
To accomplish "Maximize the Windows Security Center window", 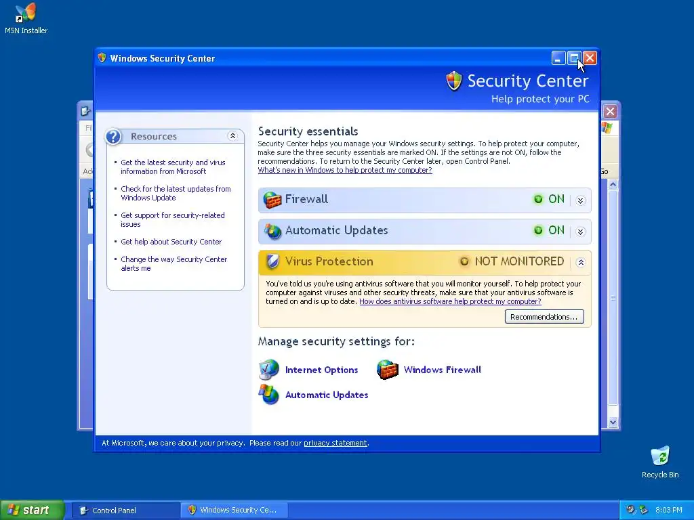I will [574, 58].
